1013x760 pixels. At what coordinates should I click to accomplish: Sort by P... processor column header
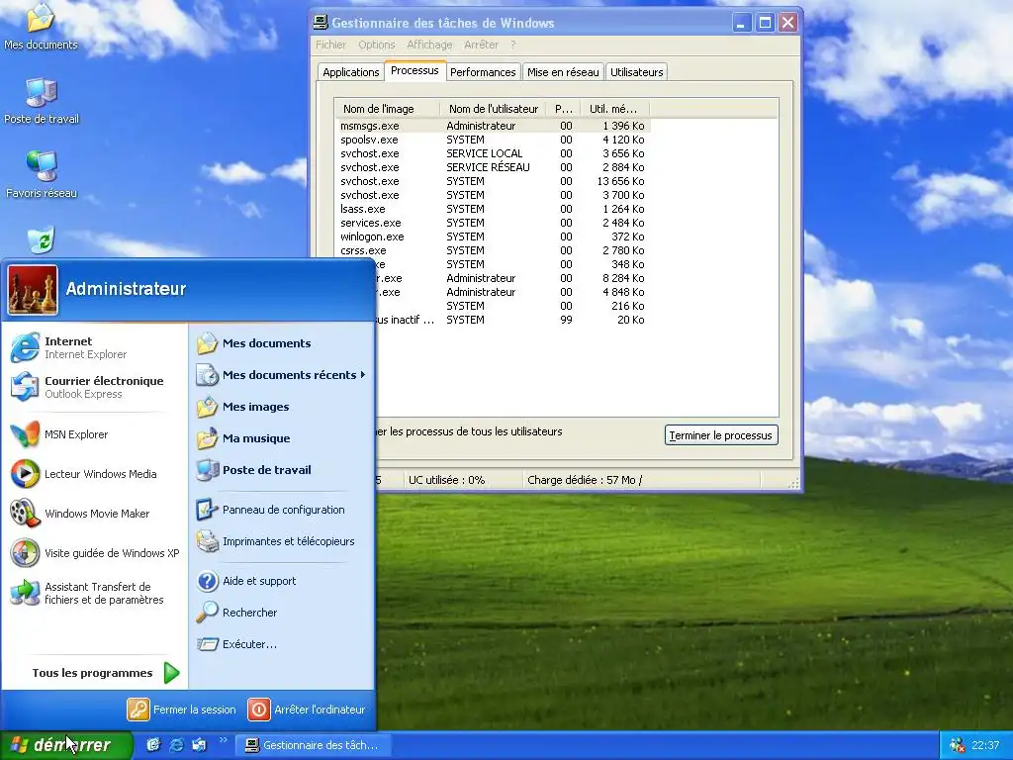(563, 109)
